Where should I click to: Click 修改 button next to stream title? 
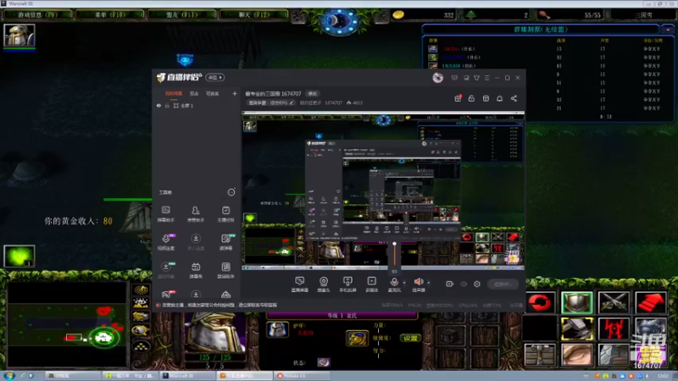312,94
